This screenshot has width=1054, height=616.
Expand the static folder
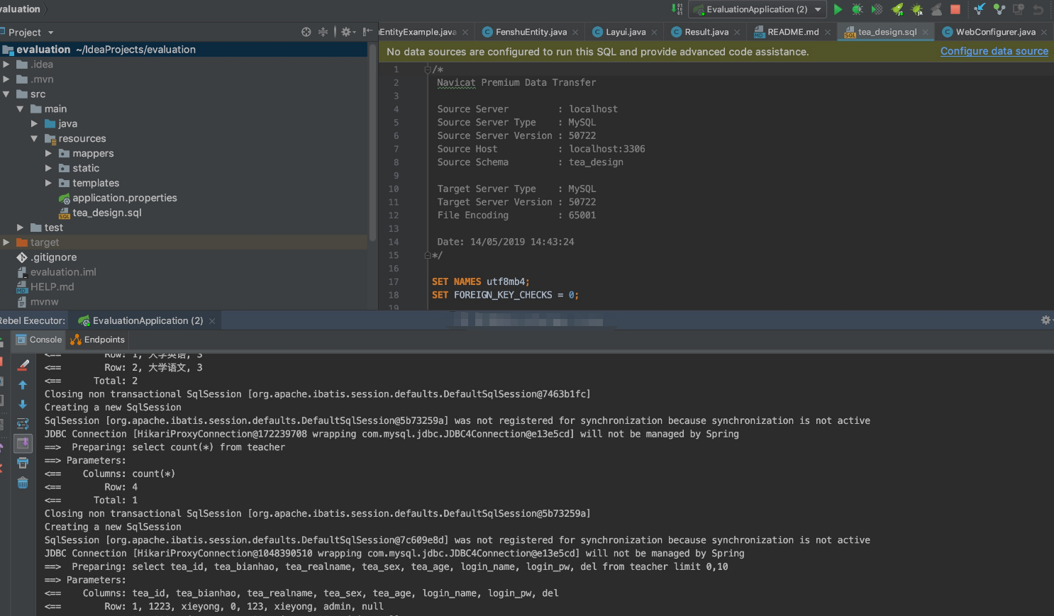pyautogui.click(x=48, y=169)
